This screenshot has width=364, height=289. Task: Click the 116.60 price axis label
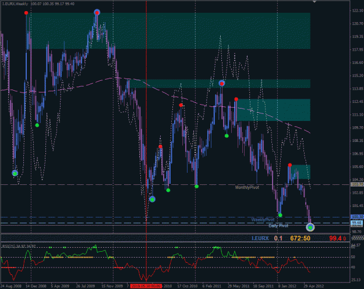pyautogui.click(x=358, y=63)
